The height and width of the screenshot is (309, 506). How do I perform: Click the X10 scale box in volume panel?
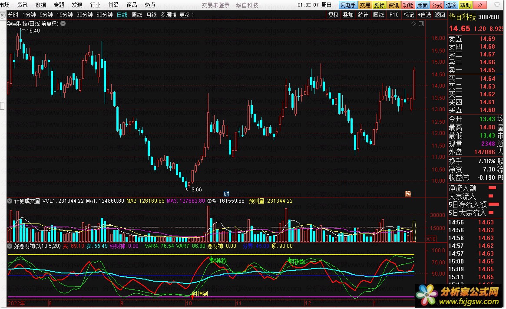[x=431, y=239]
